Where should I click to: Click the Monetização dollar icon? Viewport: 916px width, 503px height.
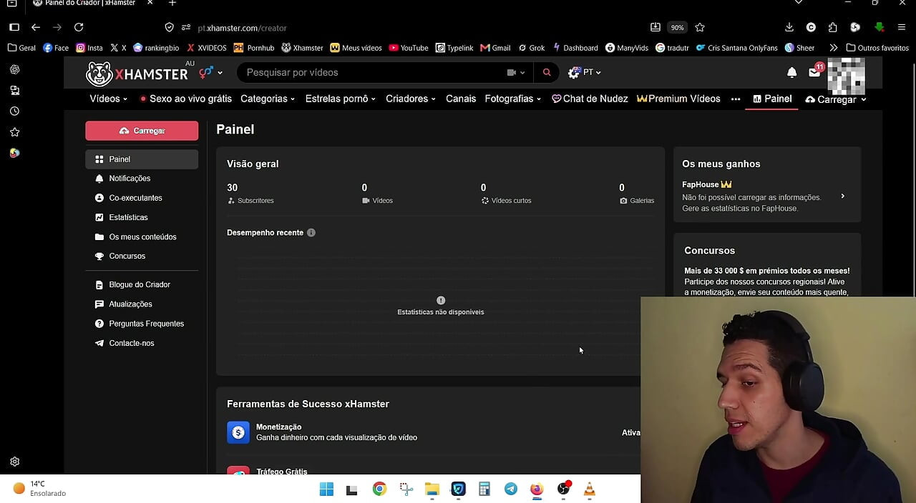(x=238, y=432)
